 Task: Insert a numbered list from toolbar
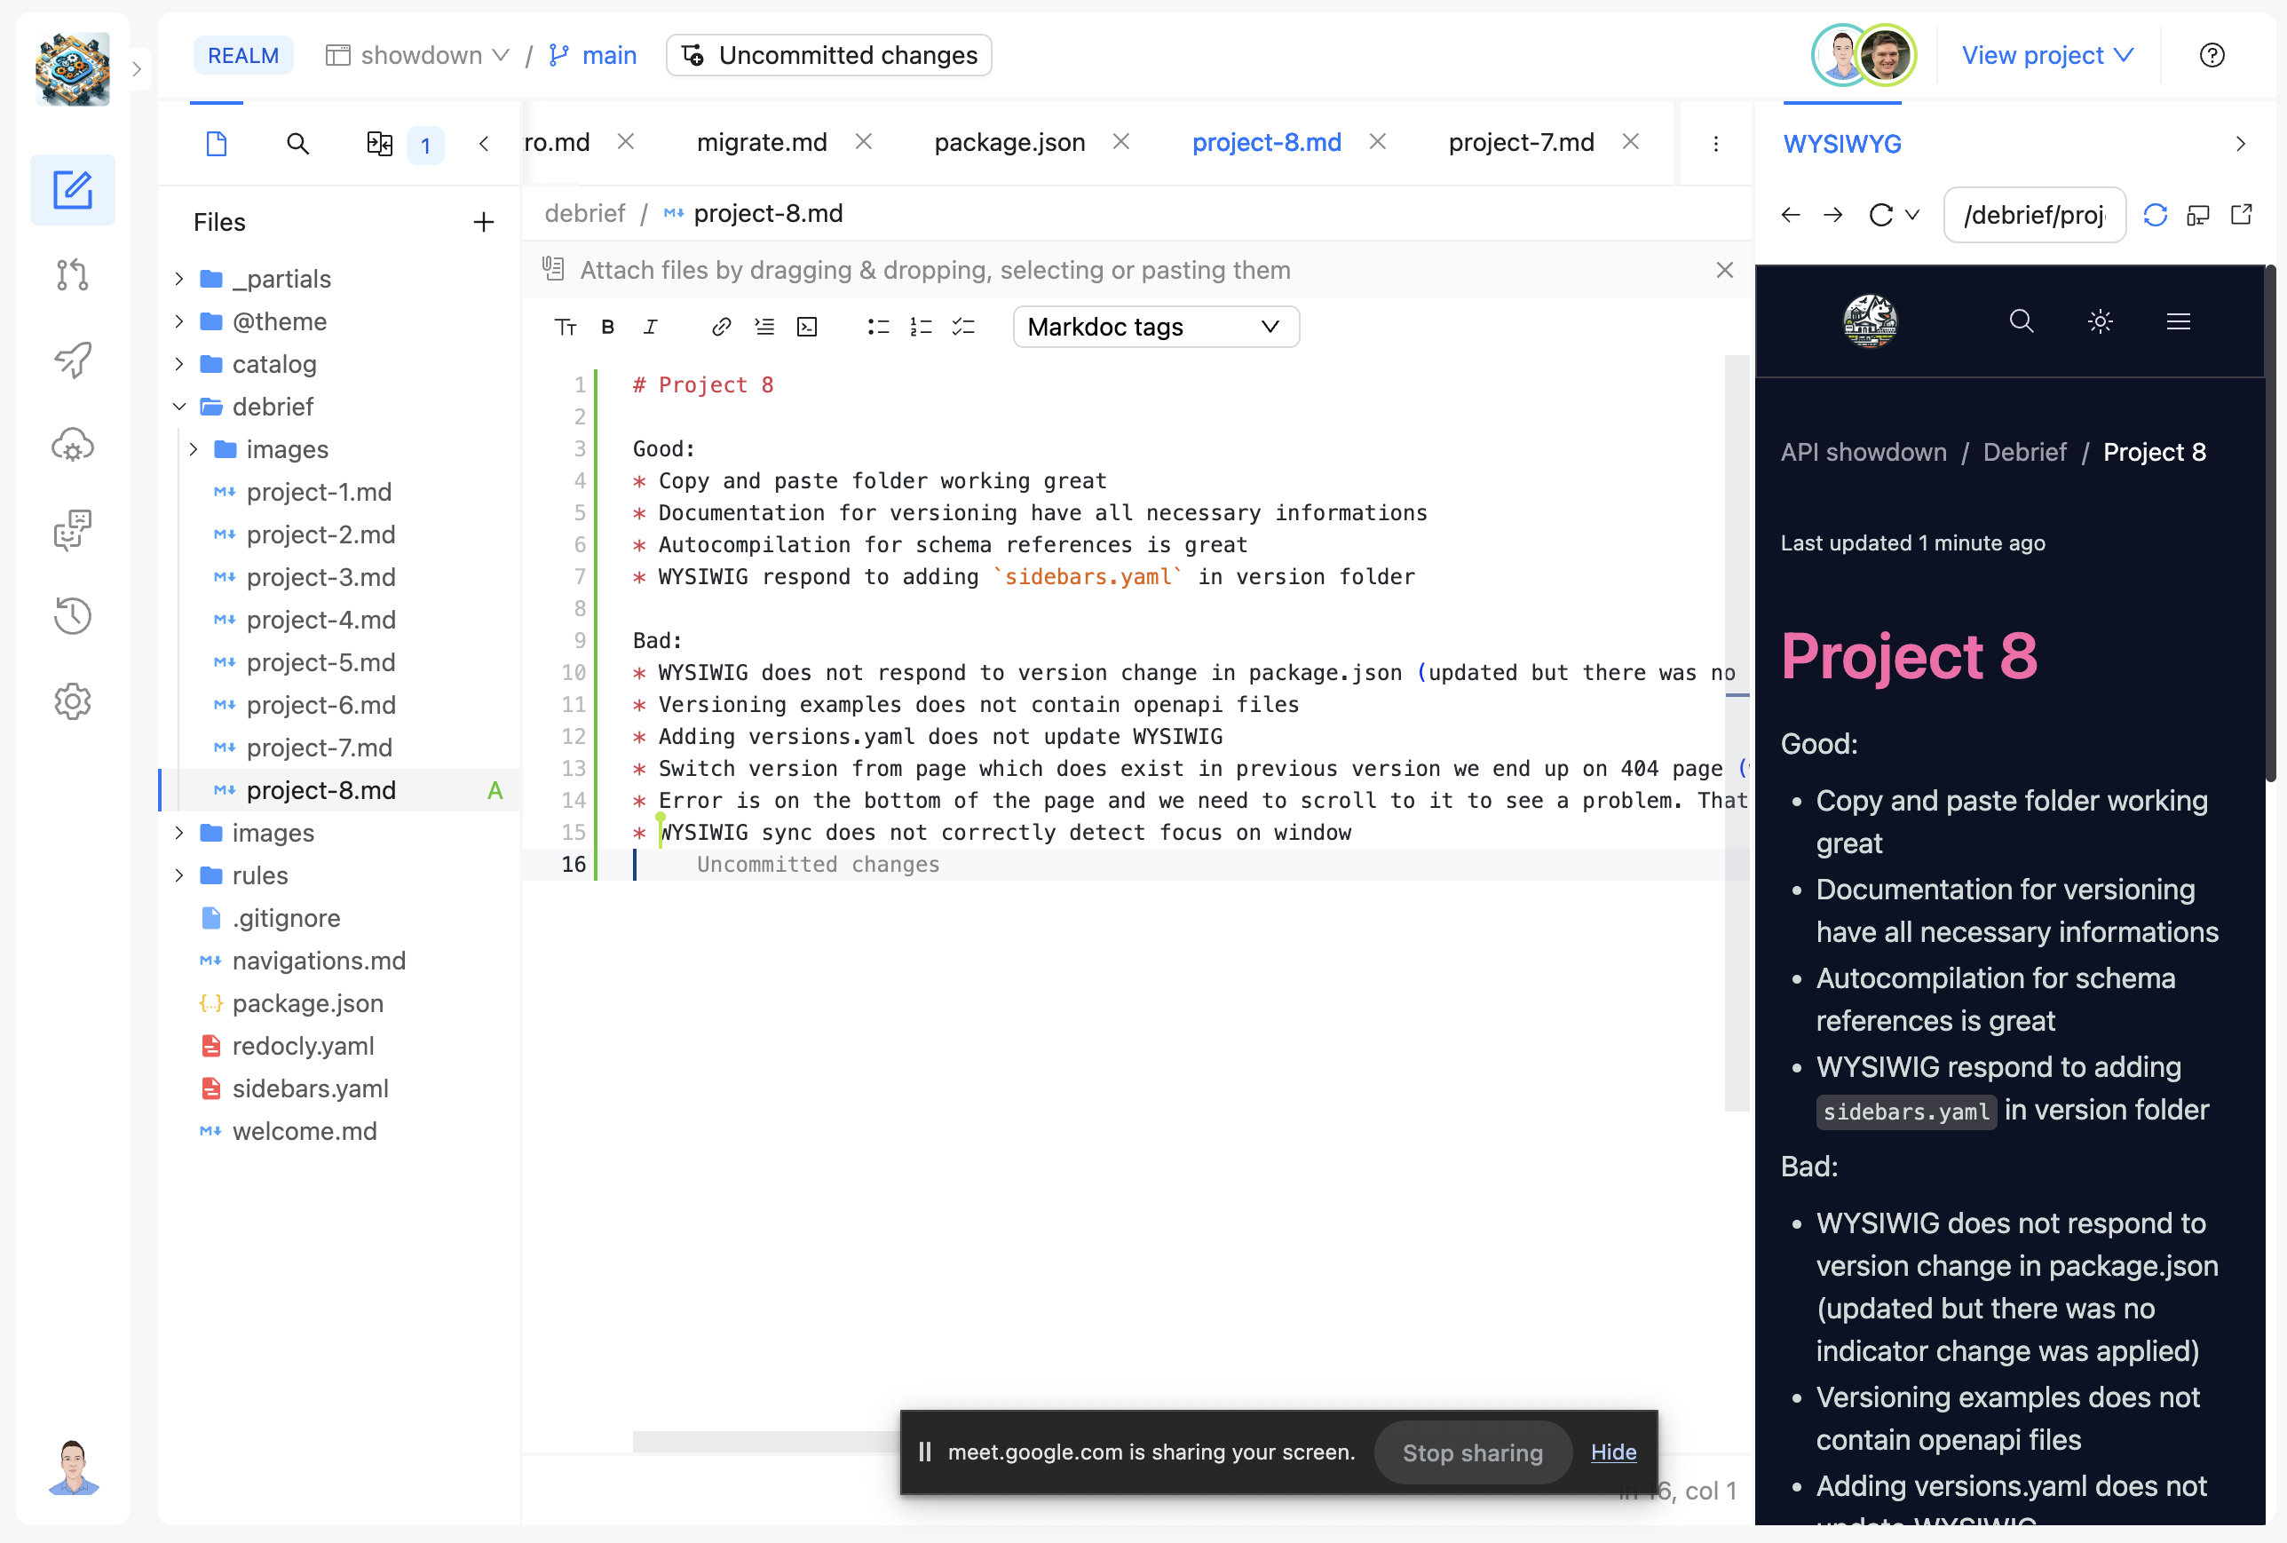tap(921, 327)
